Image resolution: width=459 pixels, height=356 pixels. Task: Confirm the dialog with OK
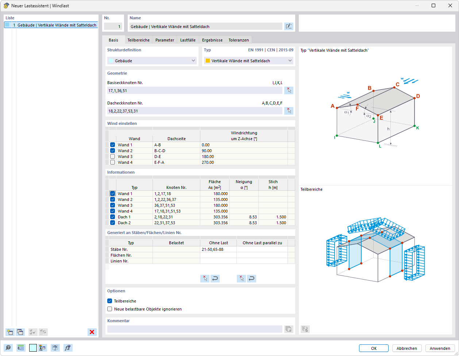tap(374, 348)
